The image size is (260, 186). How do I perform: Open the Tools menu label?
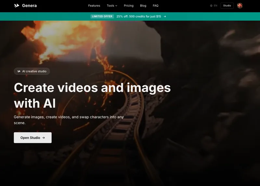(110, 6)
